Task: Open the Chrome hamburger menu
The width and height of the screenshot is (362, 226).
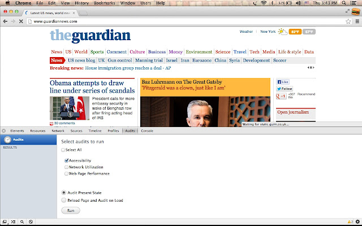Action: click(357, 21)
